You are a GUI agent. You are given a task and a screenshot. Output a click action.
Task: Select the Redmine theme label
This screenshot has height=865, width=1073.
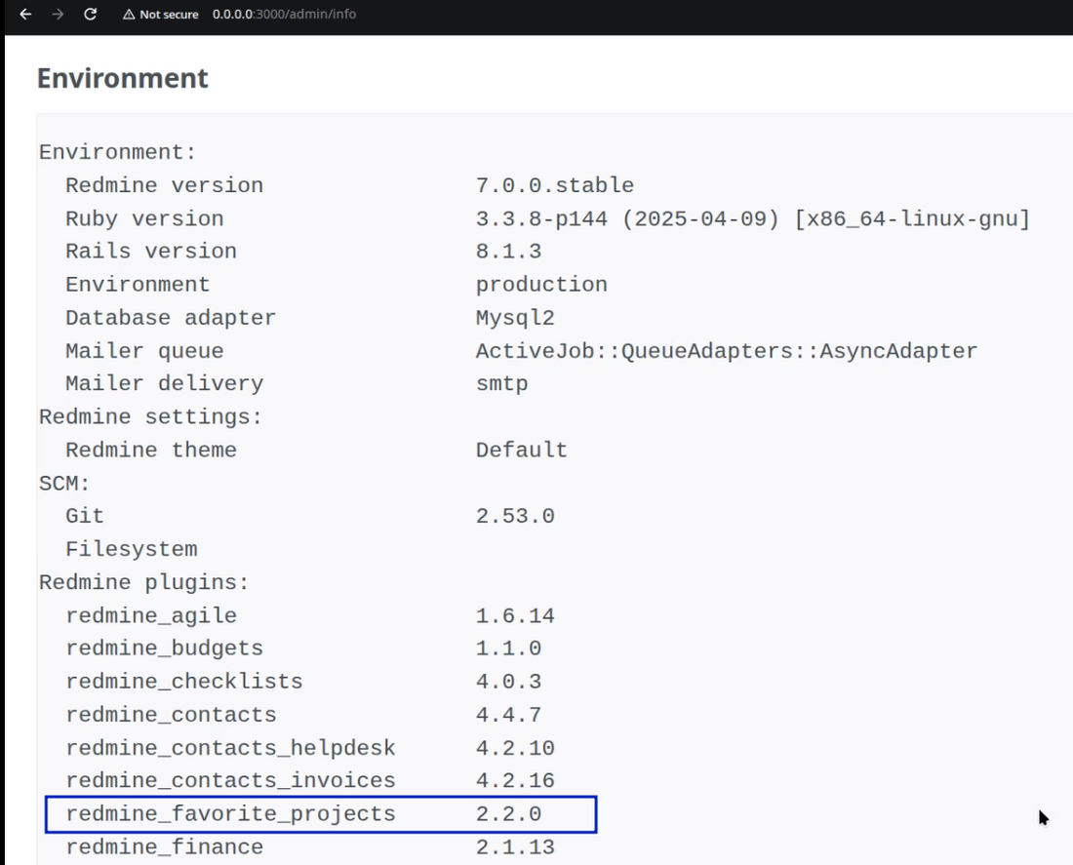click(x=151, y=451)
